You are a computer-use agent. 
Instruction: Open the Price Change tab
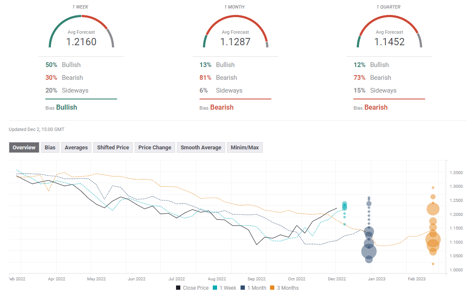pos(155,148)
